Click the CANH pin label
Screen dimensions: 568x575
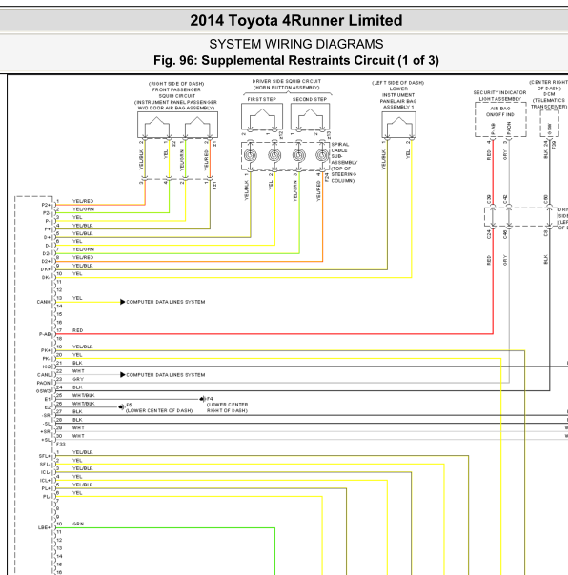pyautogui.click(x=43, y=302)
